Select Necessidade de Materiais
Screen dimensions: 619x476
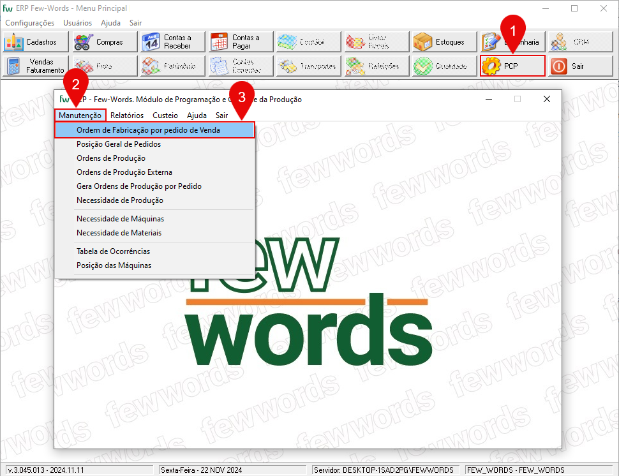tap(154, 233)
